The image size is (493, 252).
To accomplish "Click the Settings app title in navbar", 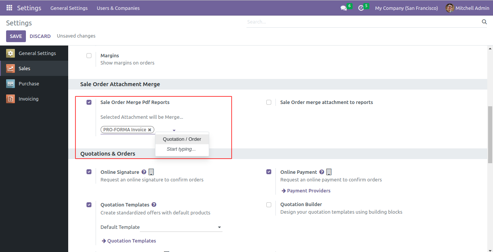I will click(29, 8).
